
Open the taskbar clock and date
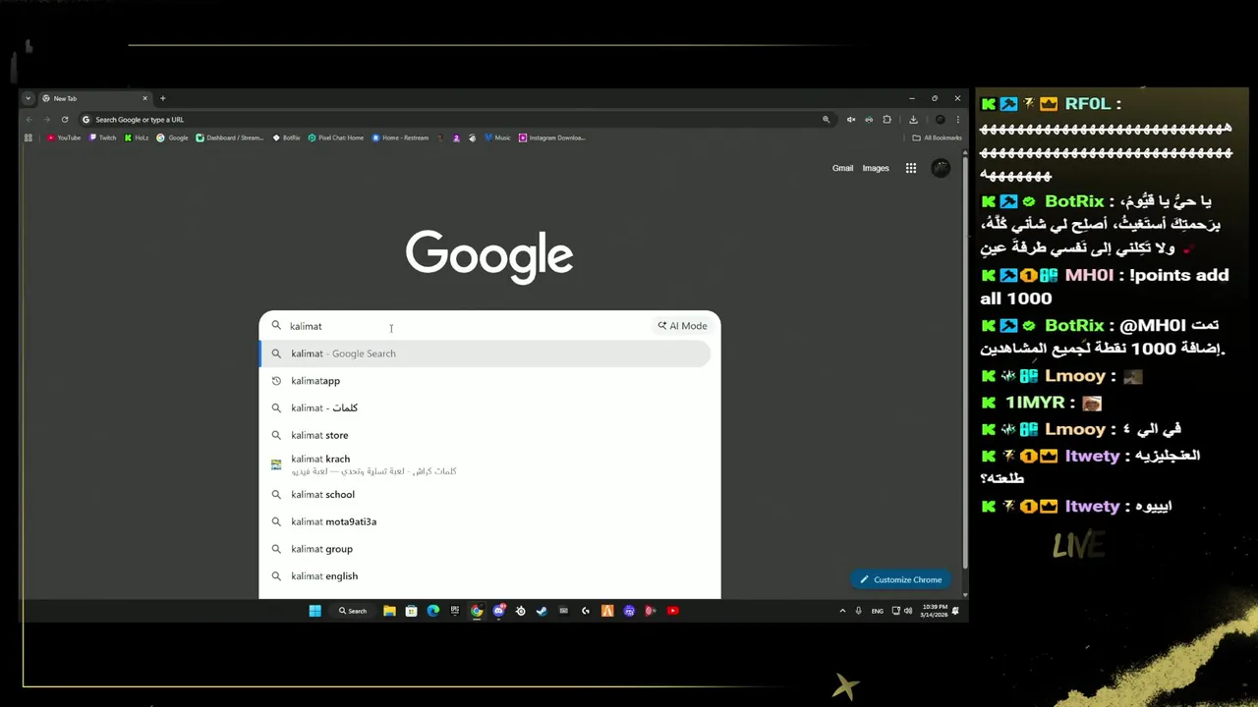935,611
